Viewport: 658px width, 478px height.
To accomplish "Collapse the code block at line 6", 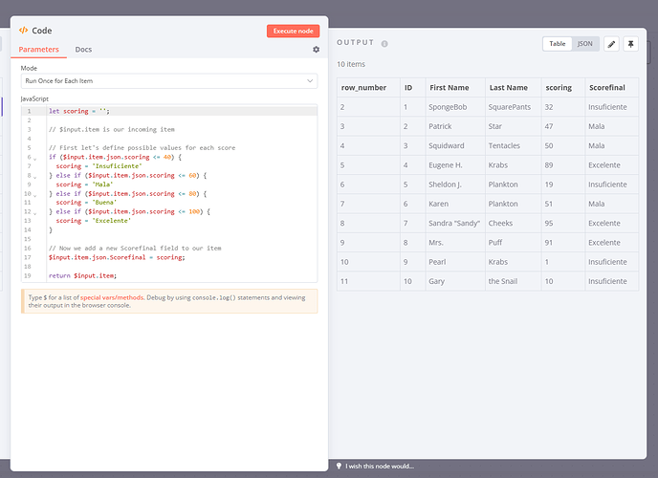I will (x=36, y=157).
